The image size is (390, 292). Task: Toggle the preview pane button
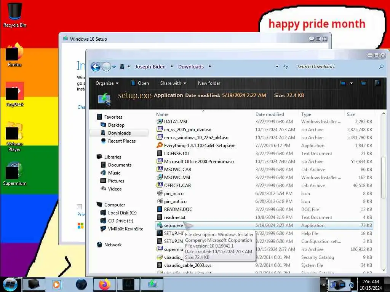(x=364, y=83)
